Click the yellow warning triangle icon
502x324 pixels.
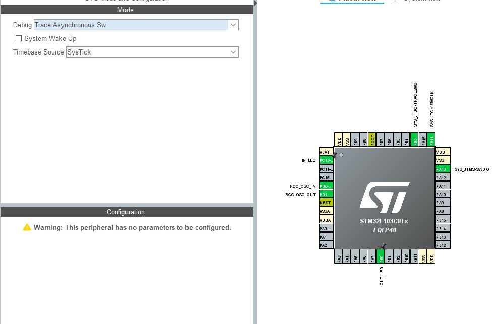pyautogui.click(x=27, y=227)
